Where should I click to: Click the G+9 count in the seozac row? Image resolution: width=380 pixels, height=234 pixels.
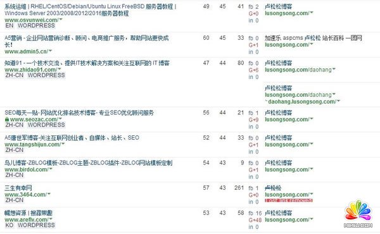pyautogui.click(x=253, y=120)
